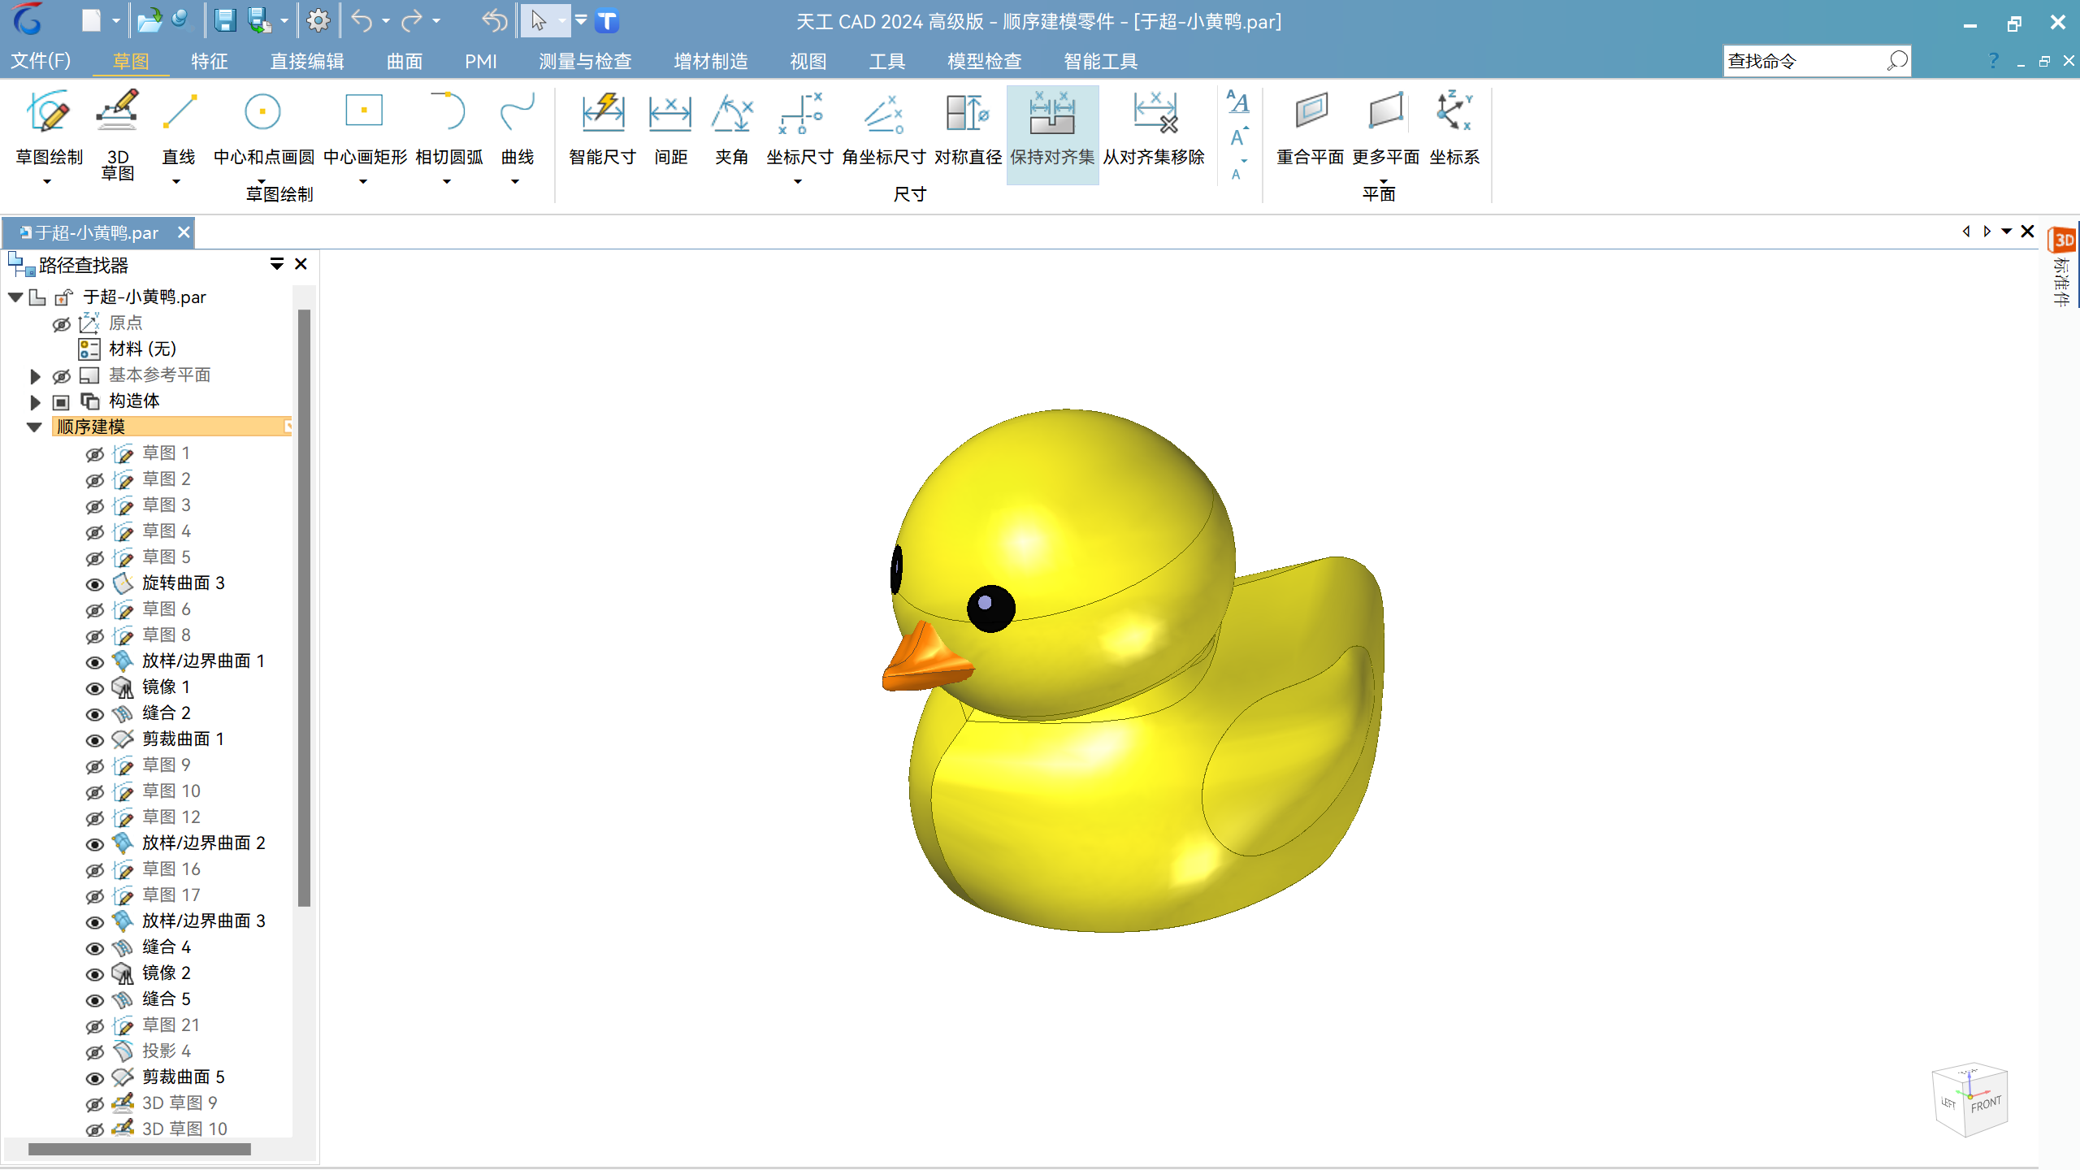Screen dimensions: 2080x1170
Task: Open the 曲线 dropdown arrow
Action: (x=515, y=181)
